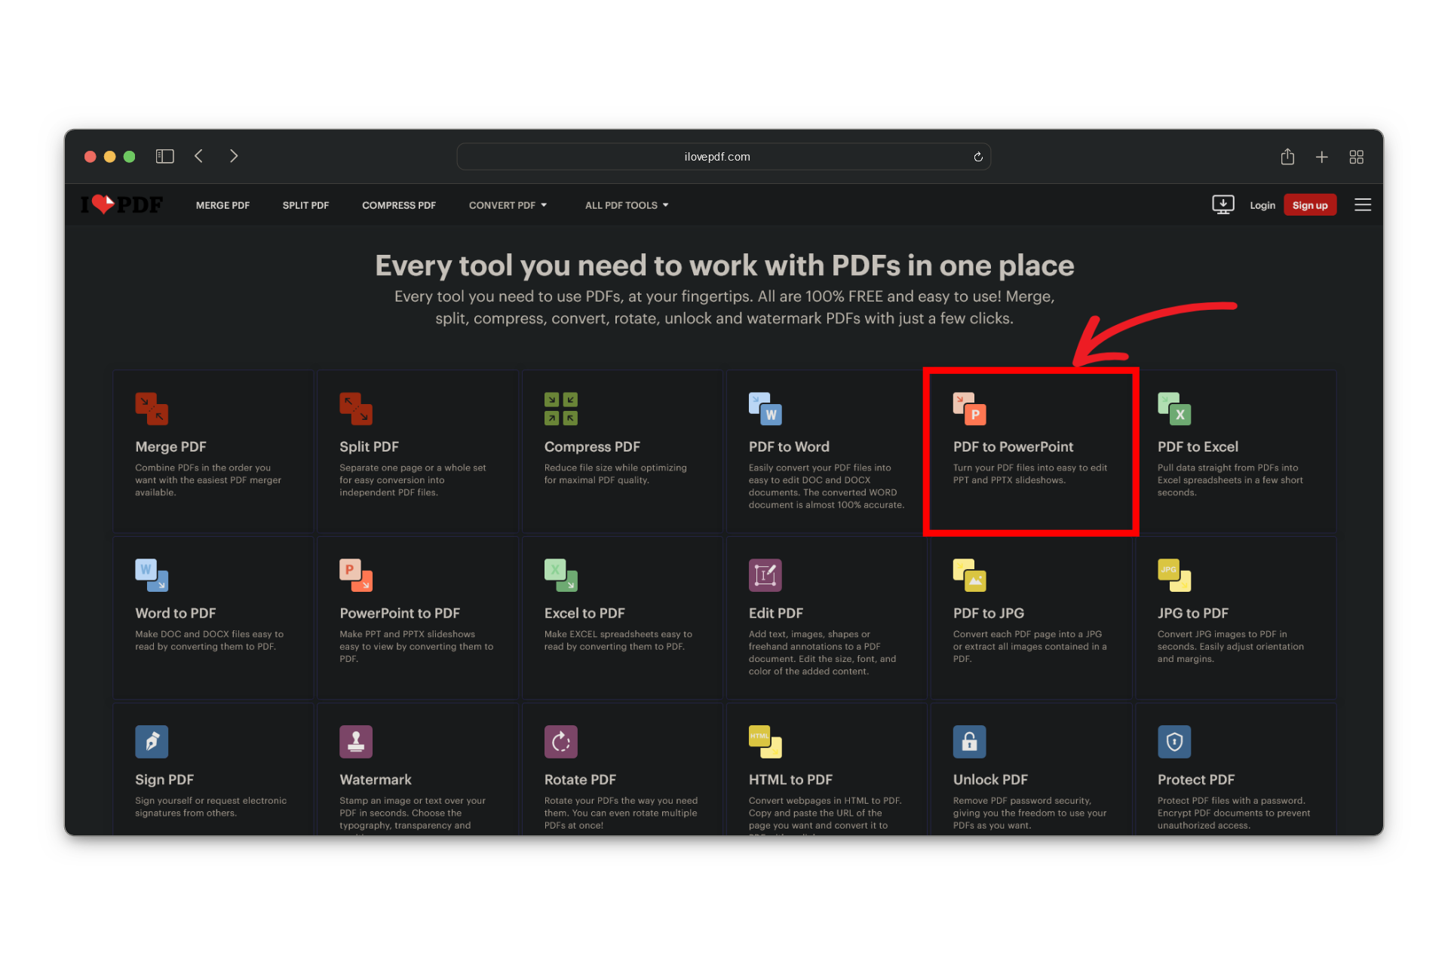Expand the All PDF Tools dropdown
The height and width of the screenshot is (965, 1448).
click(626, 205)
